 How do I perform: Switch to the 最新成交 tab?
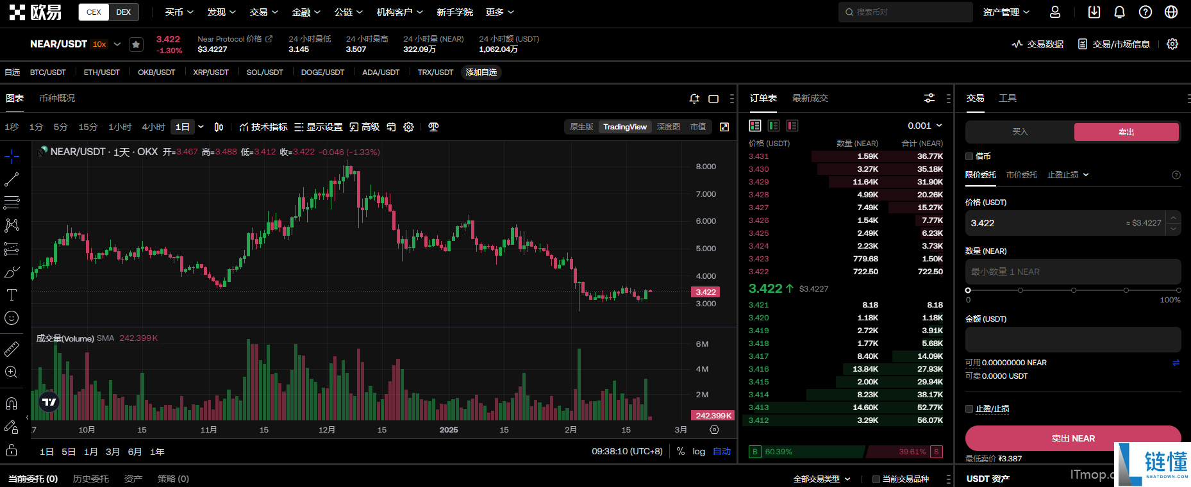(x=810, y=98)
